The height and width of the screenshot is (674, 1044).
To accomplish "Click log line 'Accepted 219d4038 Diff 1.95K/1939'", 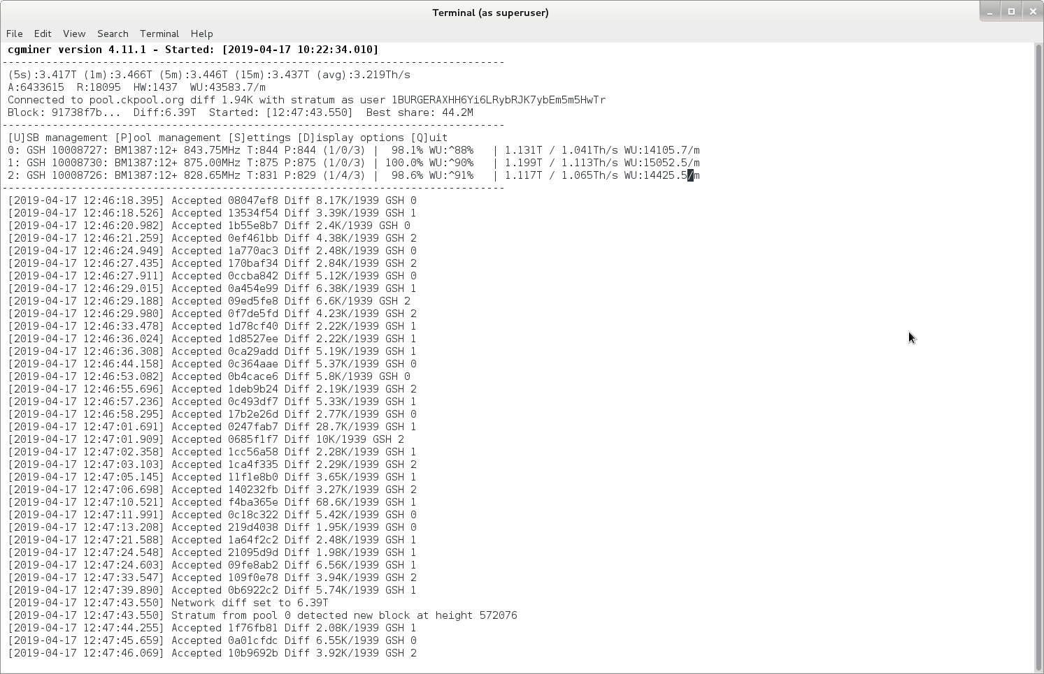I will click(212, 527).
